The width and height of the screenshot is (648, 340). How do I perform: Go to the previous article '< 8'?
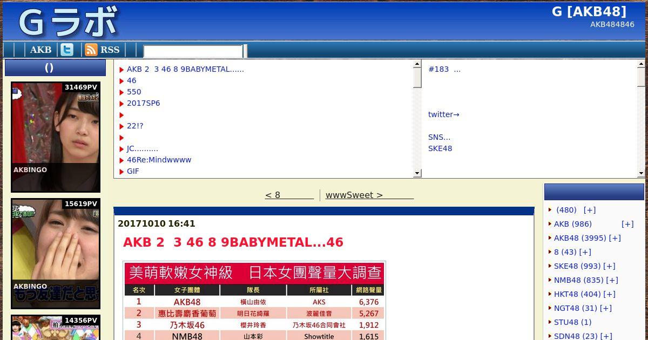click(289, 195)
